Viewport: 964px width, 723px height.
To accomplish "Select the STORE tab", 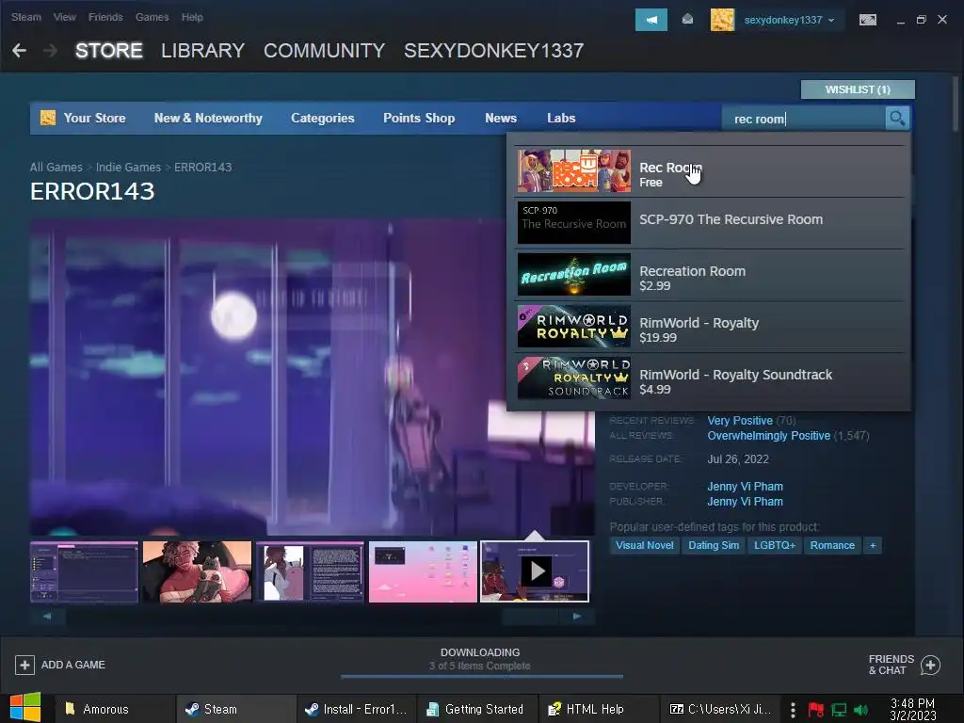I will pyautogui.click(x=109, y=51).
